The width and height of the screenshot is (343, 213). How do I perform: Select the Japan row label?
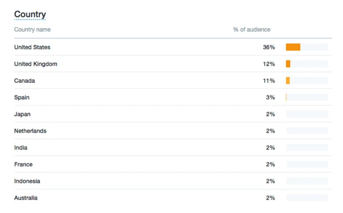pos(22,114)
